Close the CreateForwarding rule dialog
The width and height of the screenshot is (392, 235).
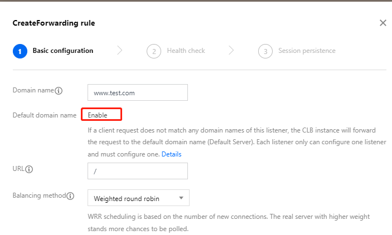383,23
